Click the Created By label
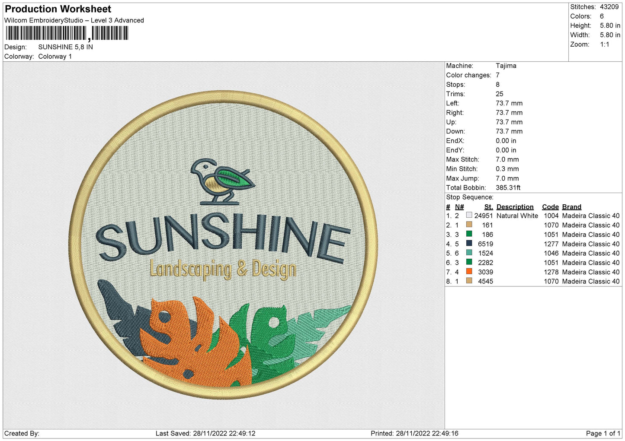 22,434
